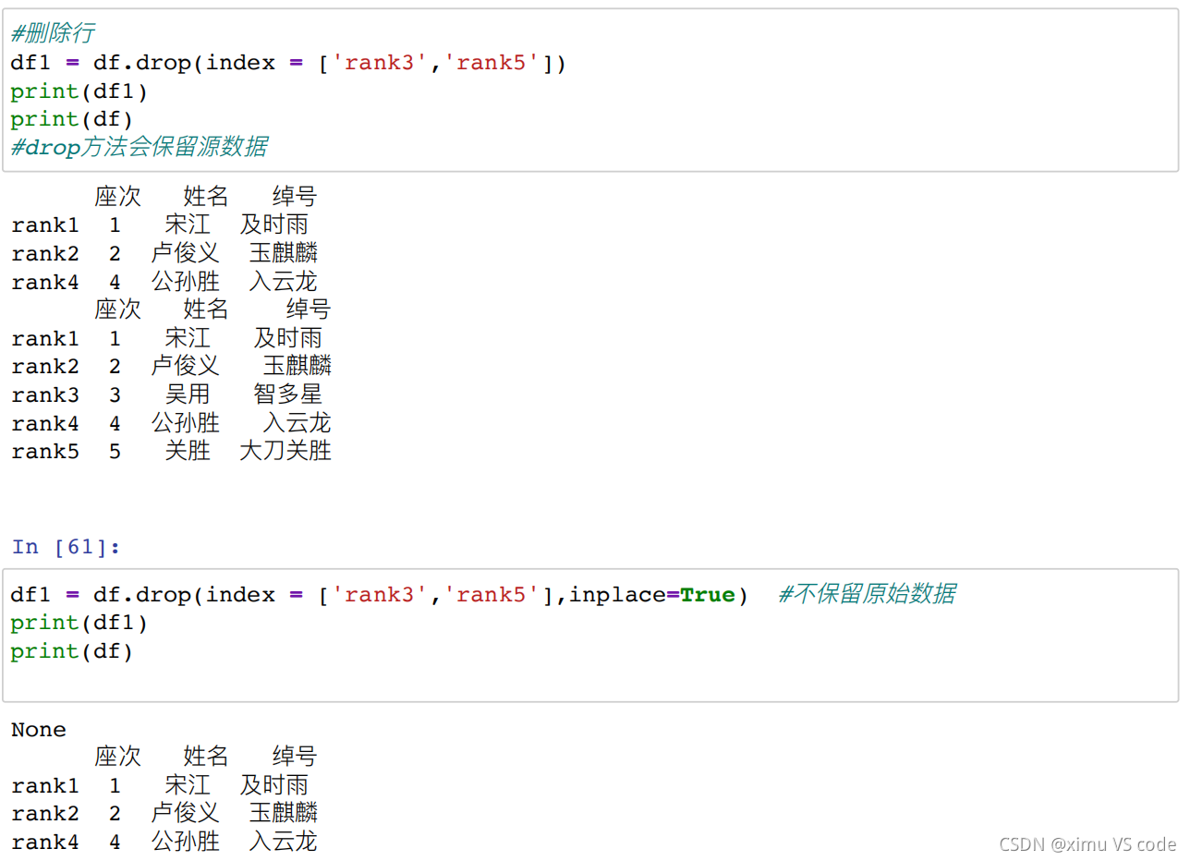Click print(df) line in the #删除行 cell

pos(72,119)
